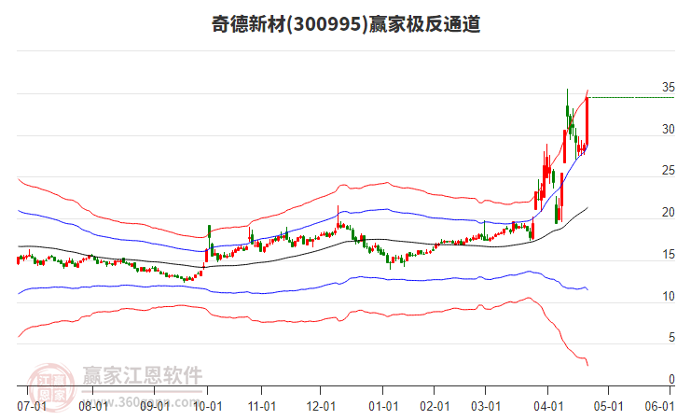Viewport: 677px width, 420px height.
Task: Select the 01-01 date label
Action: pyautogui.click(x=383, y=407)
